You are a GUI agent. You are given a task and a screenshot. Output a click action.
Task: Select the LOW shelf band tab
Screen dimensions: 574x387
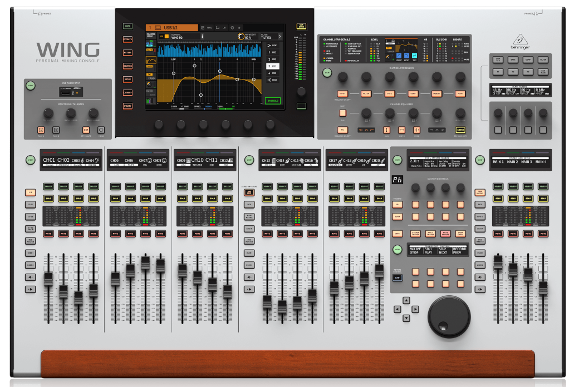coord(272,44)
